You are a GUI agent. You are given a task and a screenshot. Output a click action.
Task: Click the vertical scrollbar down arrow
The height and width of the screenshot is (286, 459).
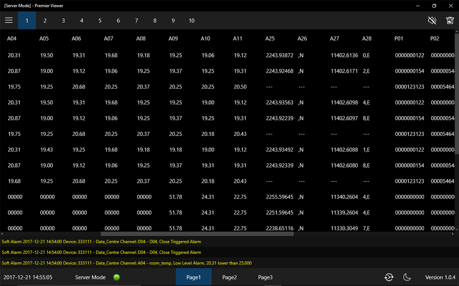tap(457, 229)
